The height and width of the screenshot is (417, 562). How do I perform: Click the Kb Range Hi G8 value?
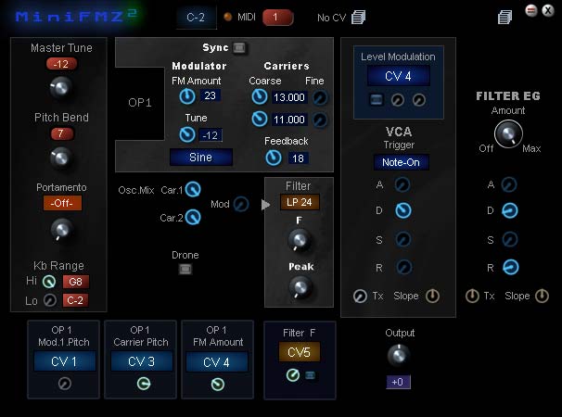(x=76, y=282)
